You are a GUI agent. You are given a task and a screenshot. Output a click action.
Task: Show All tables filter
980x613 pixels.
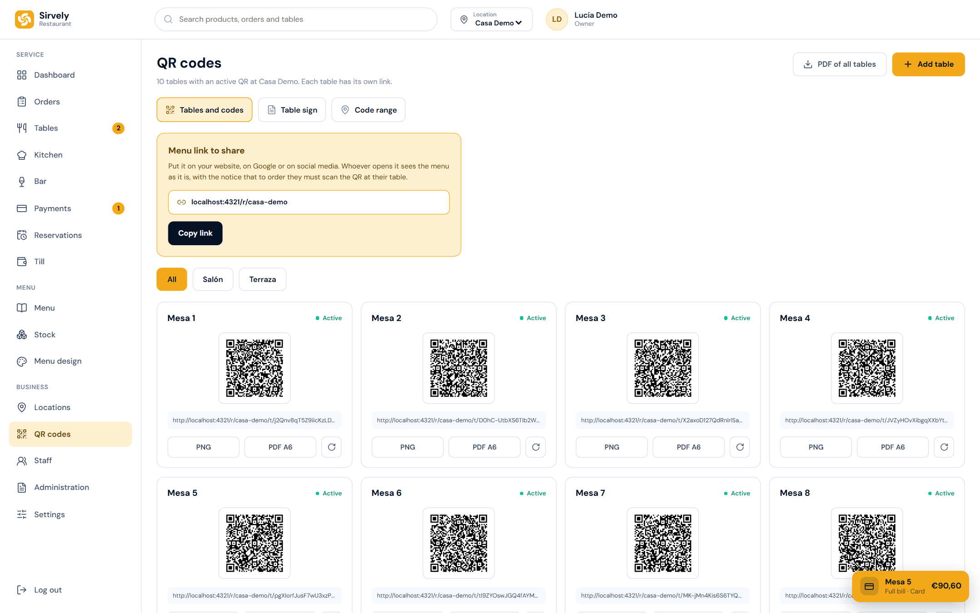pos(172,279)
